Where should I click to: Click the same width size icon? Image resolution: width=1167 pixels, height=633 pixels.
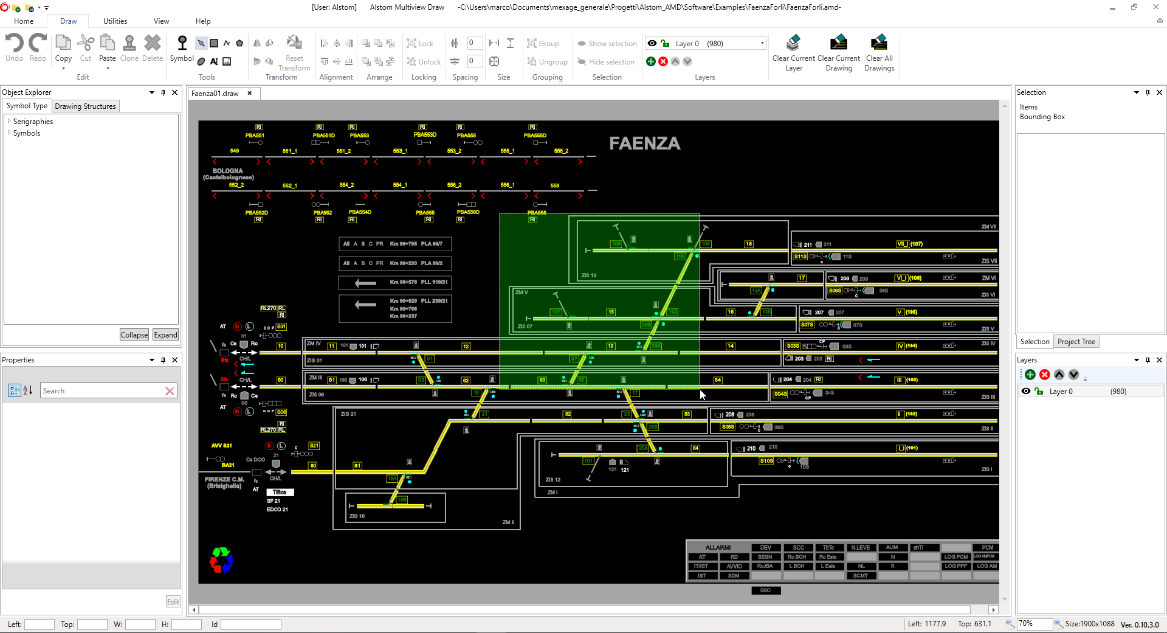pos(494,43)
